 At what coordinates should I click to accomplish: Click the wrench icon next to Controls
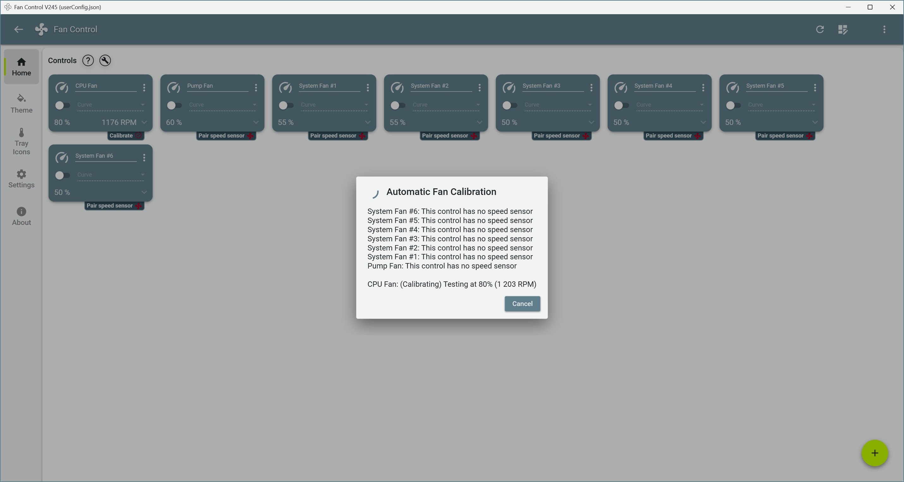(105, 61)
